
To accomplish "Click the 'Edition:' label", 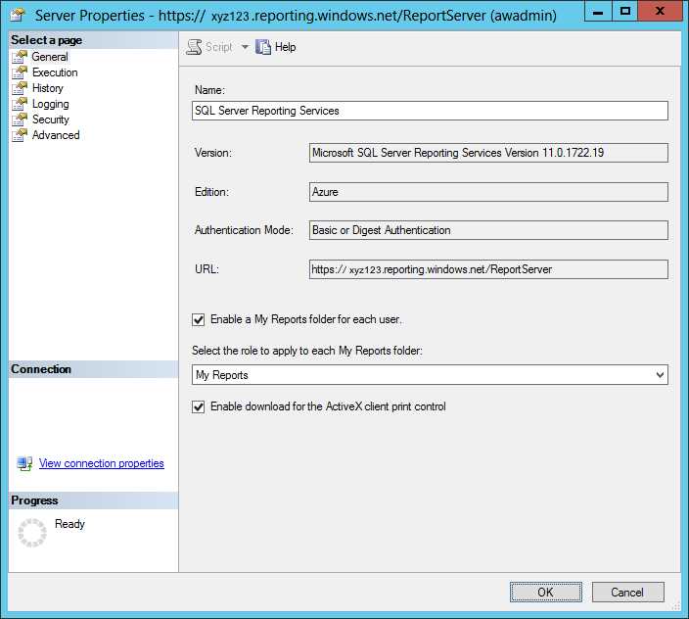I will pyautogui.click(x=211, y=192).
